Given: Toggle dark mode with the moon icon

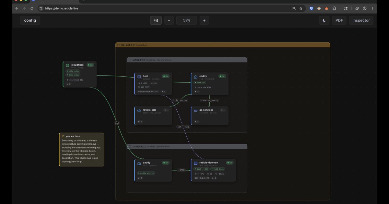Looking at the screenshot, I should coord(324,20).
